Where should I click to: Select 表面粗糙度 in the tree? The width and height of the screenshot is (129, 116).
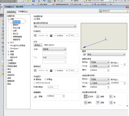coord(17,37)
